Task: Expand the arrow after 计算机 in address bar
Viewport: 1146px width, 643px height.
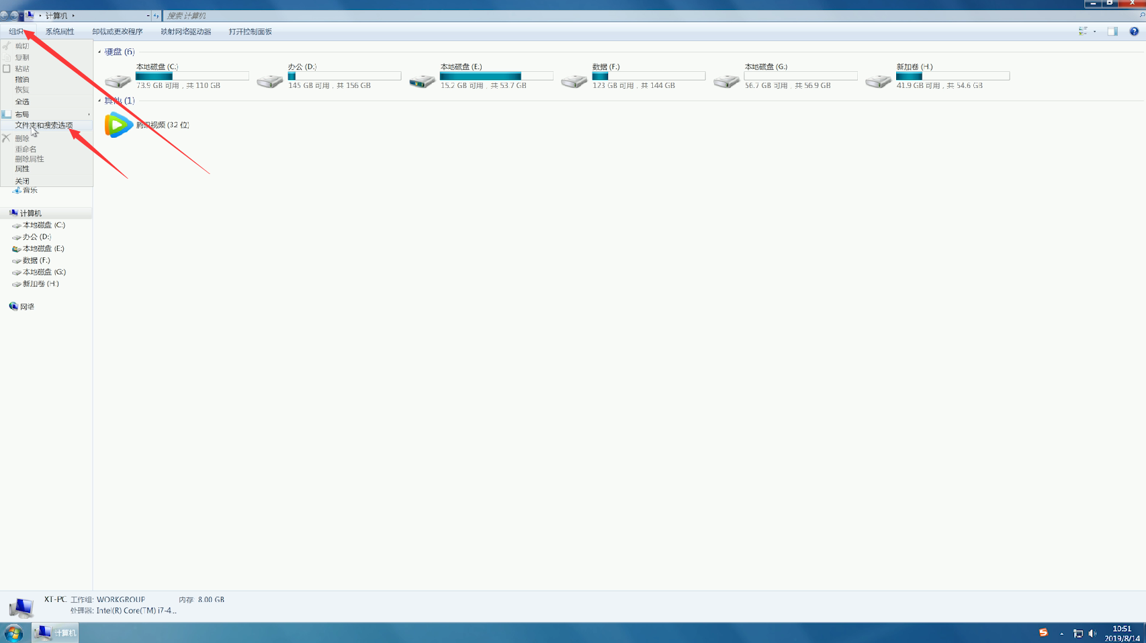Action: pyautogui.click(x=73, y=15)
